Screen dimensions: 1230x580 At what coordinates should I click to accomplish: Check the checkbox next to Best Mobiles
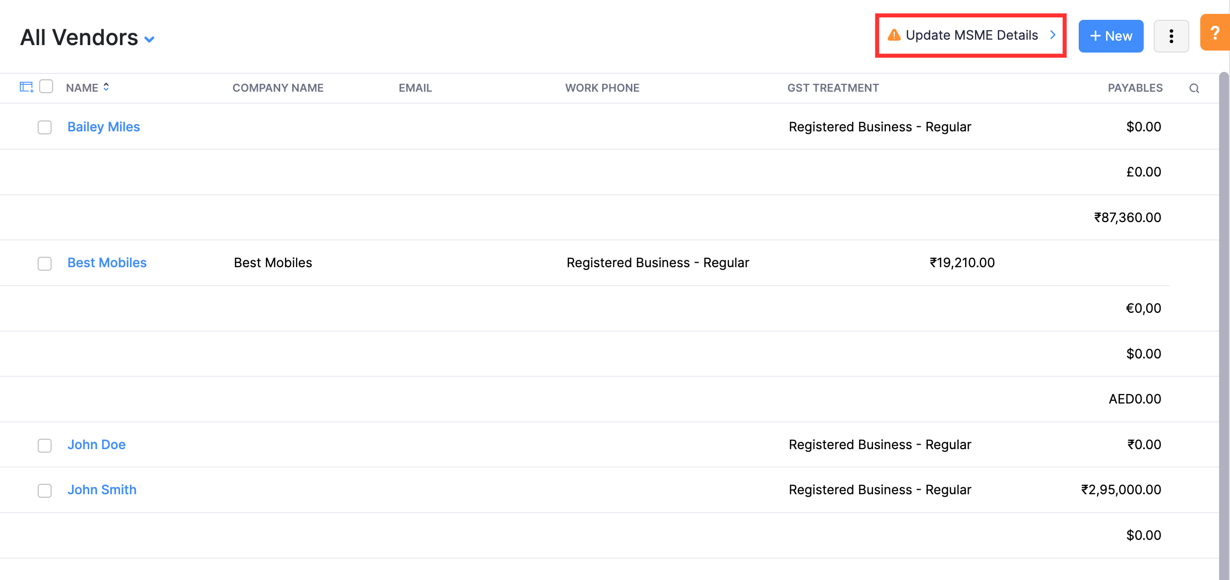(44, 263)
